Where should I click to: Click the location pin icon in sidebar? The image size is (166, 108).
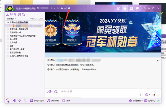click(15, 14)
